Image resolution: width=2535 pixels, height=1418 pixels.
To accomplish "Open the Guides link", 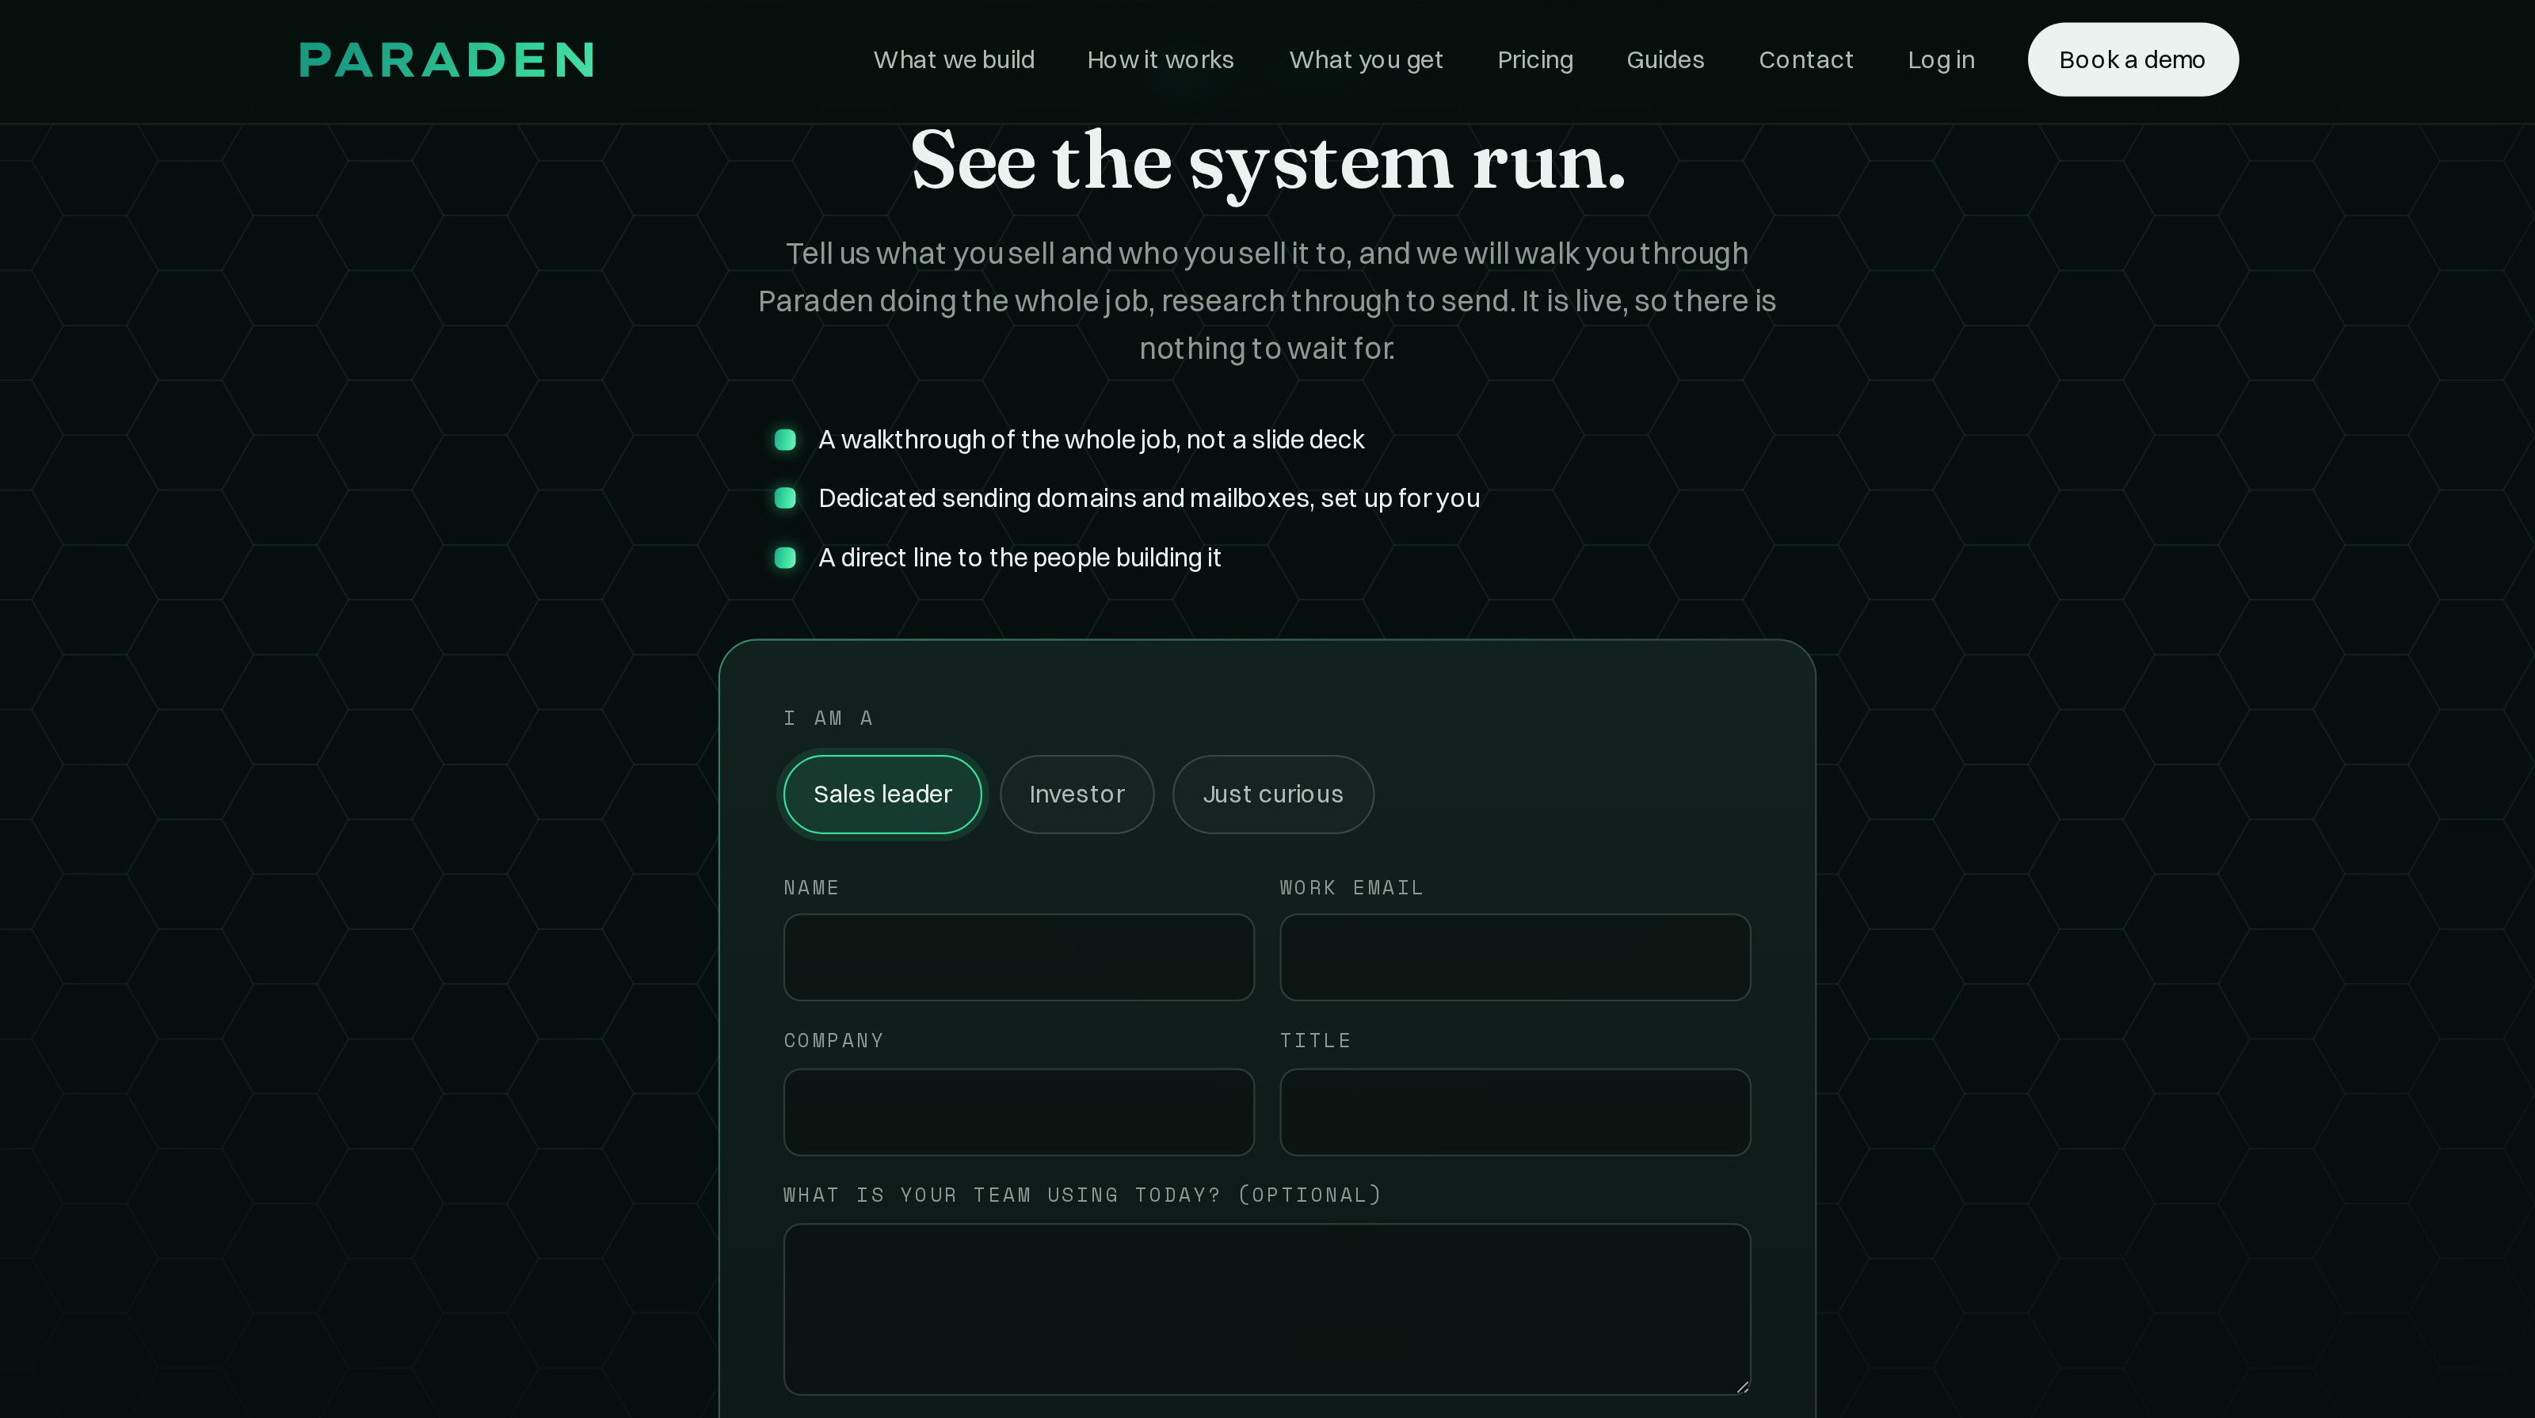I will point(1665,60).
